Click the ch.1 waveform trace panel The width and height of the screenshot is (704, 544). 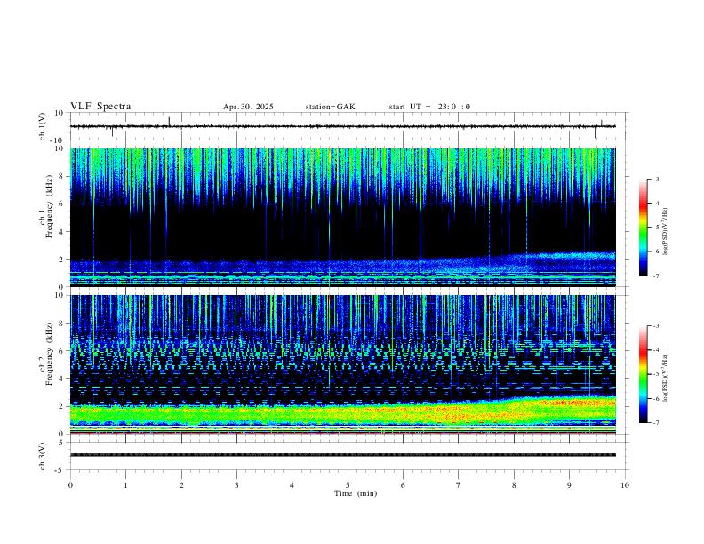(349, 126)
